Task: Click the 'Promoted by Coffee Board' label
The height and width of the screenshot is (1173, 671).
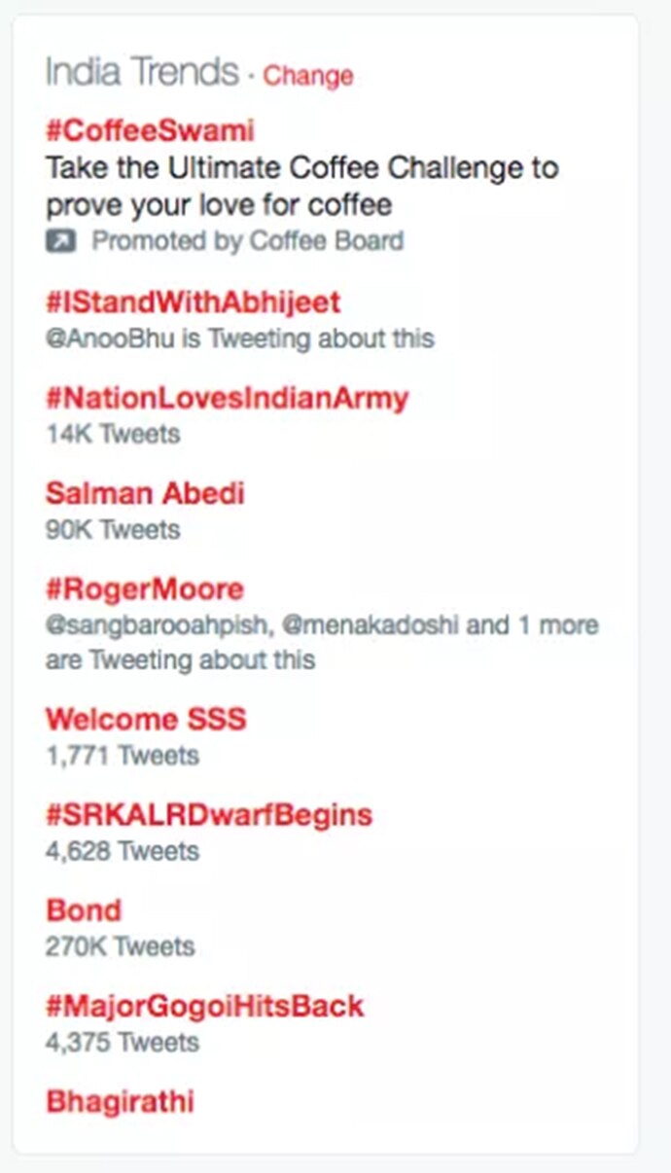Action: tap(247, 241)
